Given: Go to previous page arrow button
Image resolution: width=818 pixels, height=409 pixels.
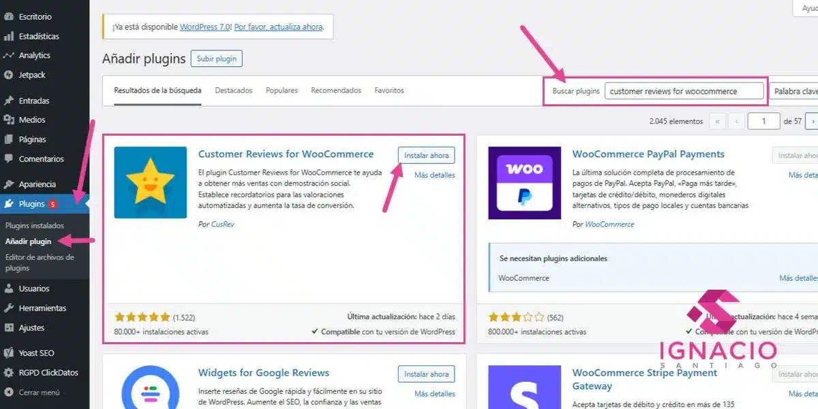Looking at the screenshot, I should [736, 121].
